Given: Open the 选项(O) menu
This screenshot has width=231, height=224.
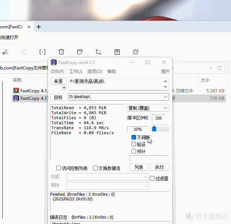Looking at the screenshot, I should point(95,72).
